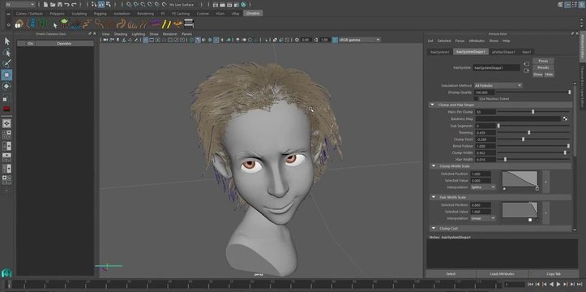Toggle the viewport grid display icon
Viewport: 586px width, 292px height.
146,40
